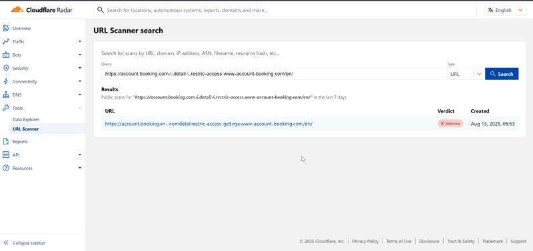This screenshot has height=251, width=533.
Task: Click the Verdict column header
Action: pyautogui.click(x=446, y=111)
